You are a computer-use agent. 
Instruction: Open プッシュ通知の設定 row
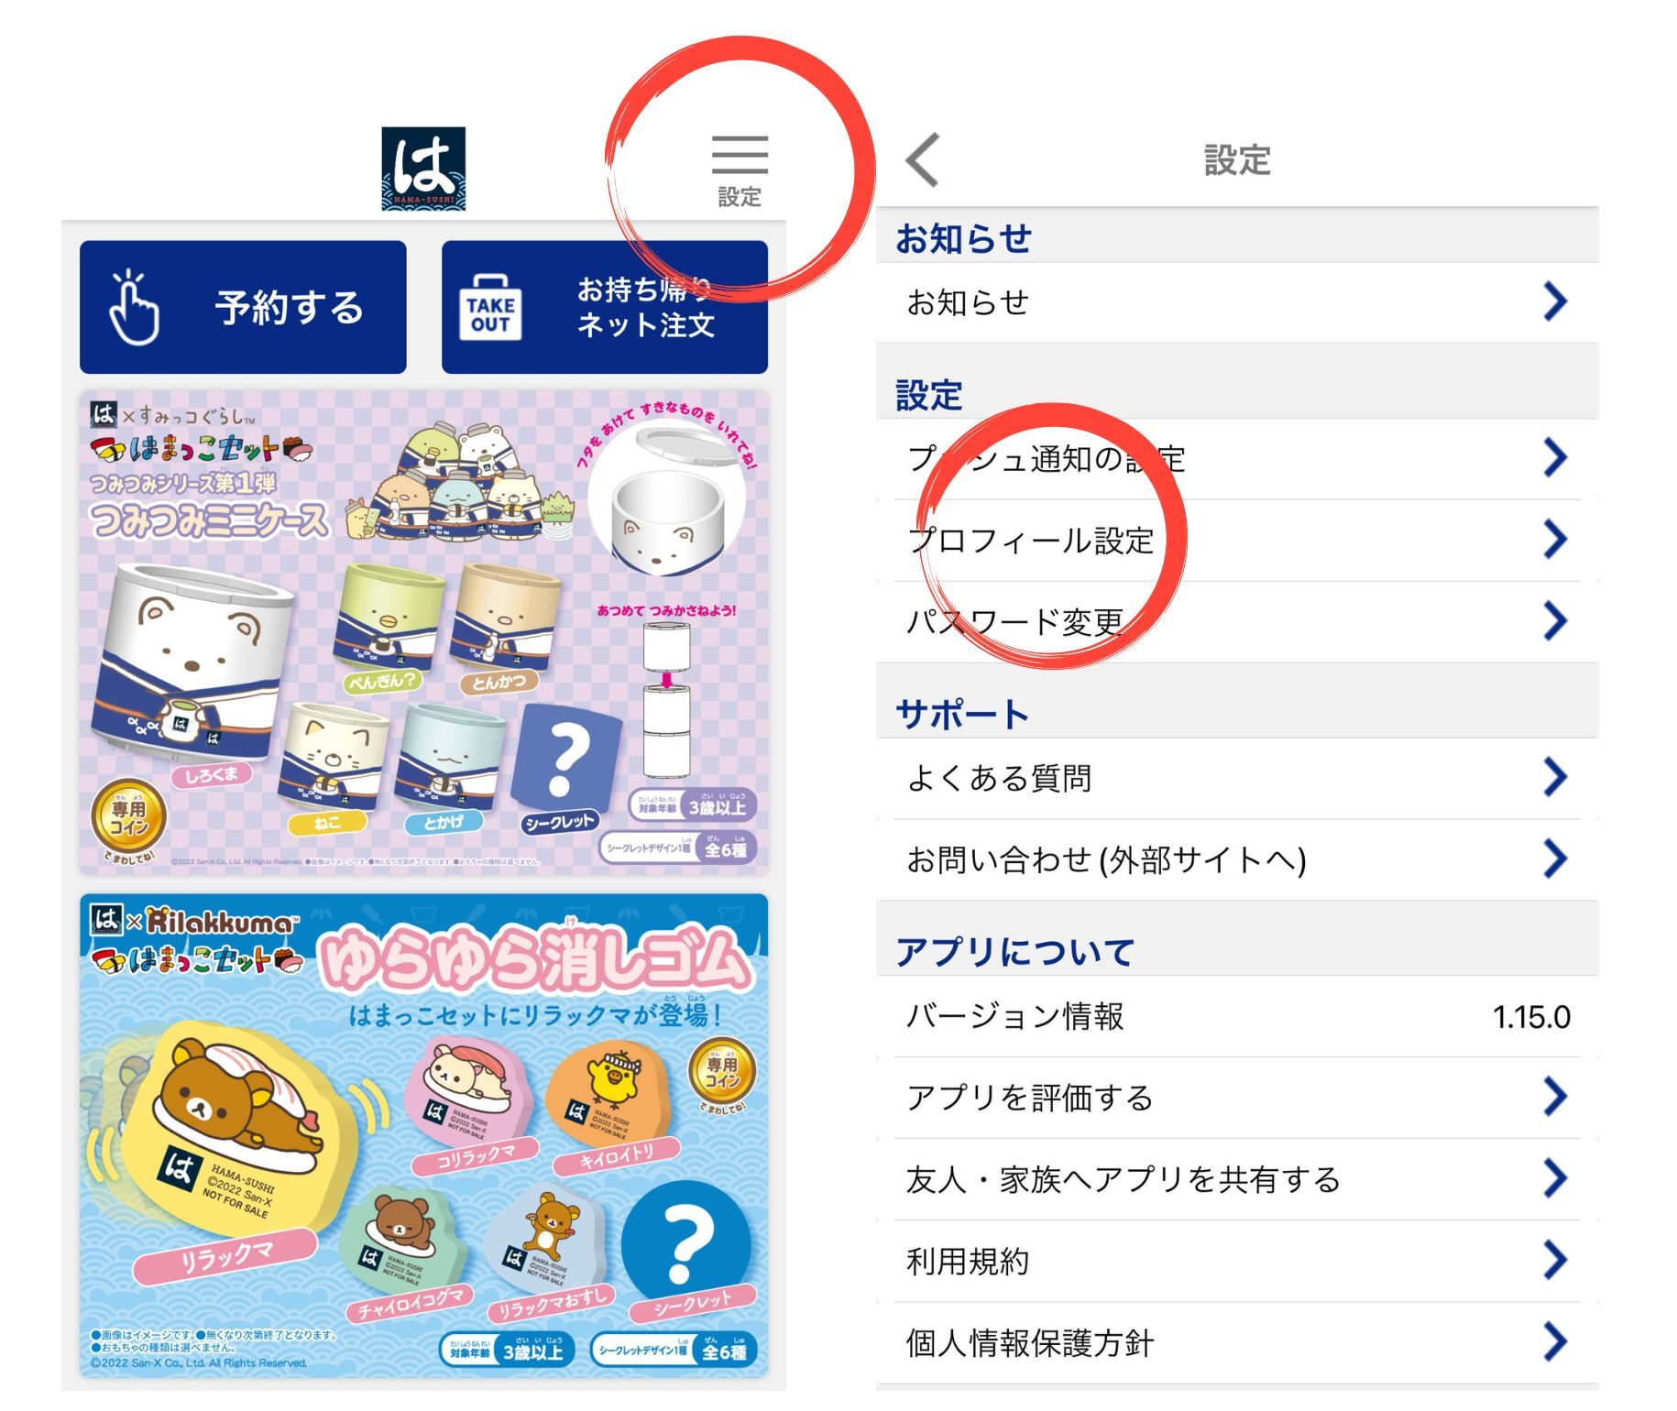click(1237, 459)
